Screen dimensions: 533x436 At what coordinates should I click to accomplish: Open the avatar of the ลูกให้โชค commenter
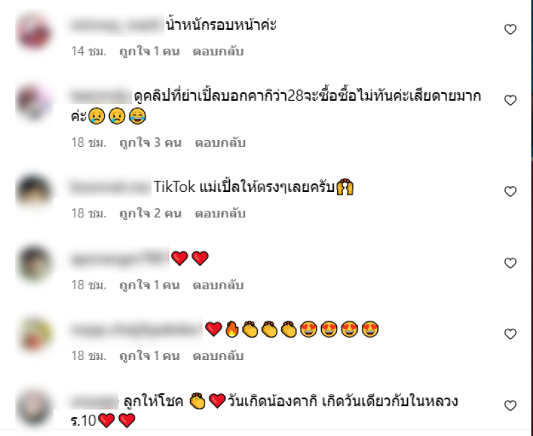(x=34, y=408)
